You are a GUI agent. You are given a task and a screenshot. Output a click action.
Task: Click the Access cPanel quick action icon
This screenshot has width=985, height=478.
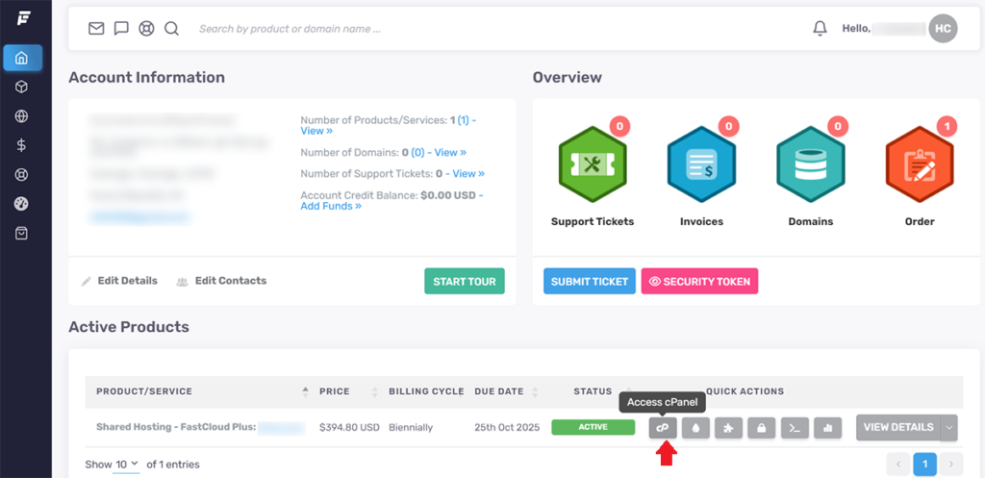click(x=662, y=428)
